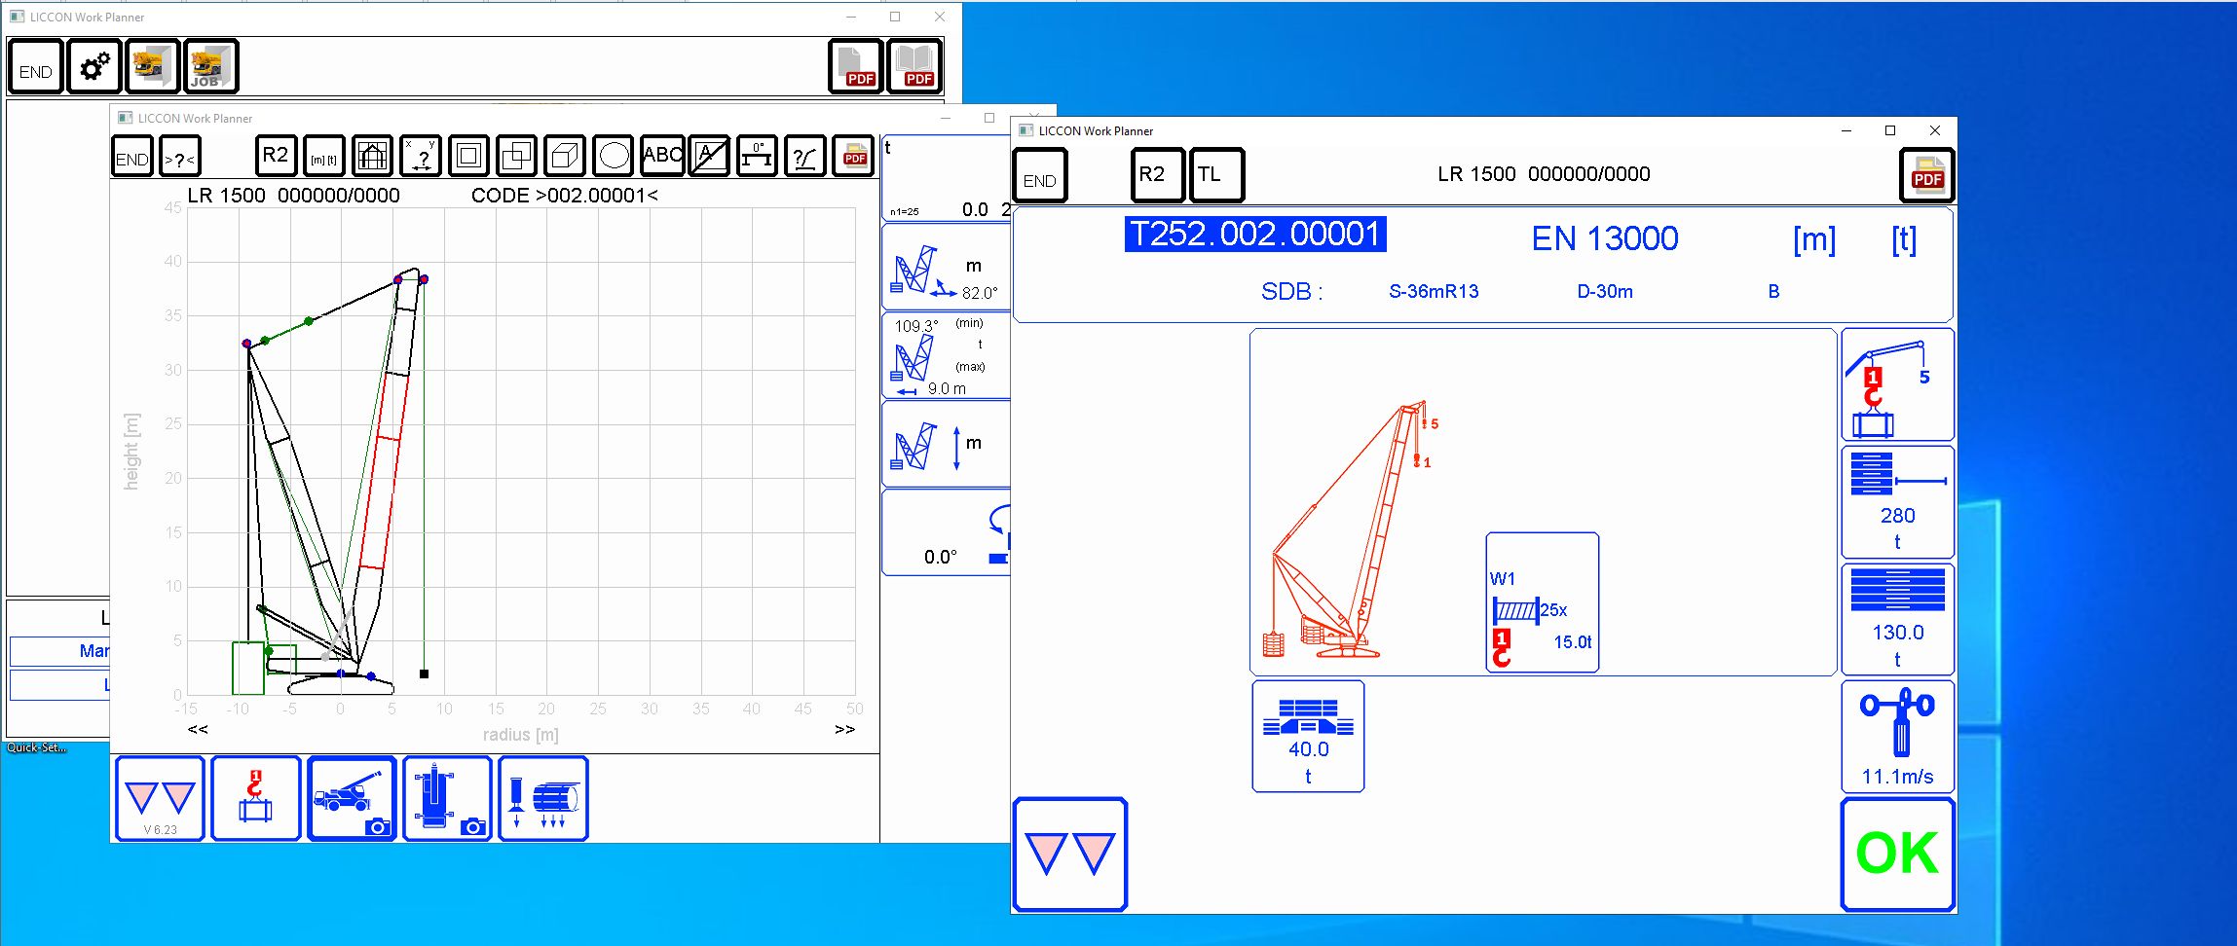This screenshot has width=2237, height=946.
Task: Confirm configuration with the OK button
Action: pos(1896,852)
